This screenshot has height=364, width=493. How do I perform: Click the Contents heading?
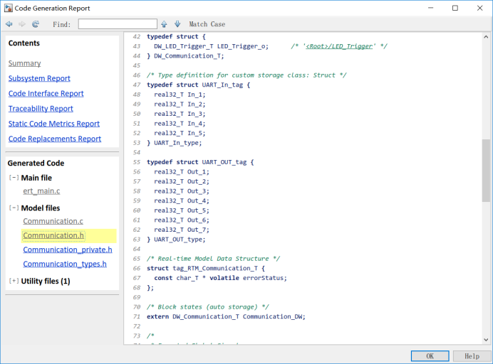pos(24,43)
